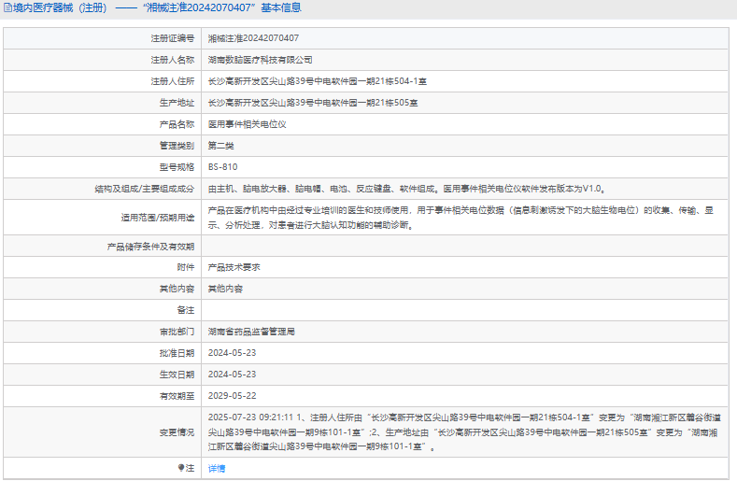Screen dimensions: 737x481
Task: Select registrant name 湖南数脑医疗科技有限公司
Action: (261, 60)
